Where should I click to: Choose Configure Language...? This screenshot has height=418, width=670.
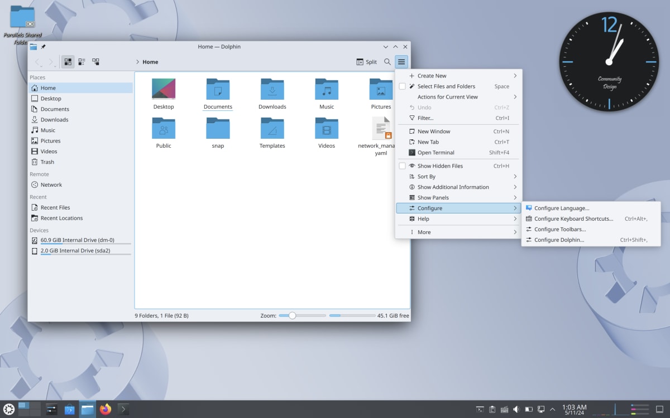(591, 208)
